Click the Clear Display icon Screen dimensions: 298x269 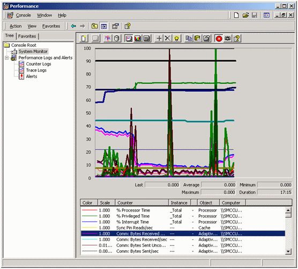[95, 39]
